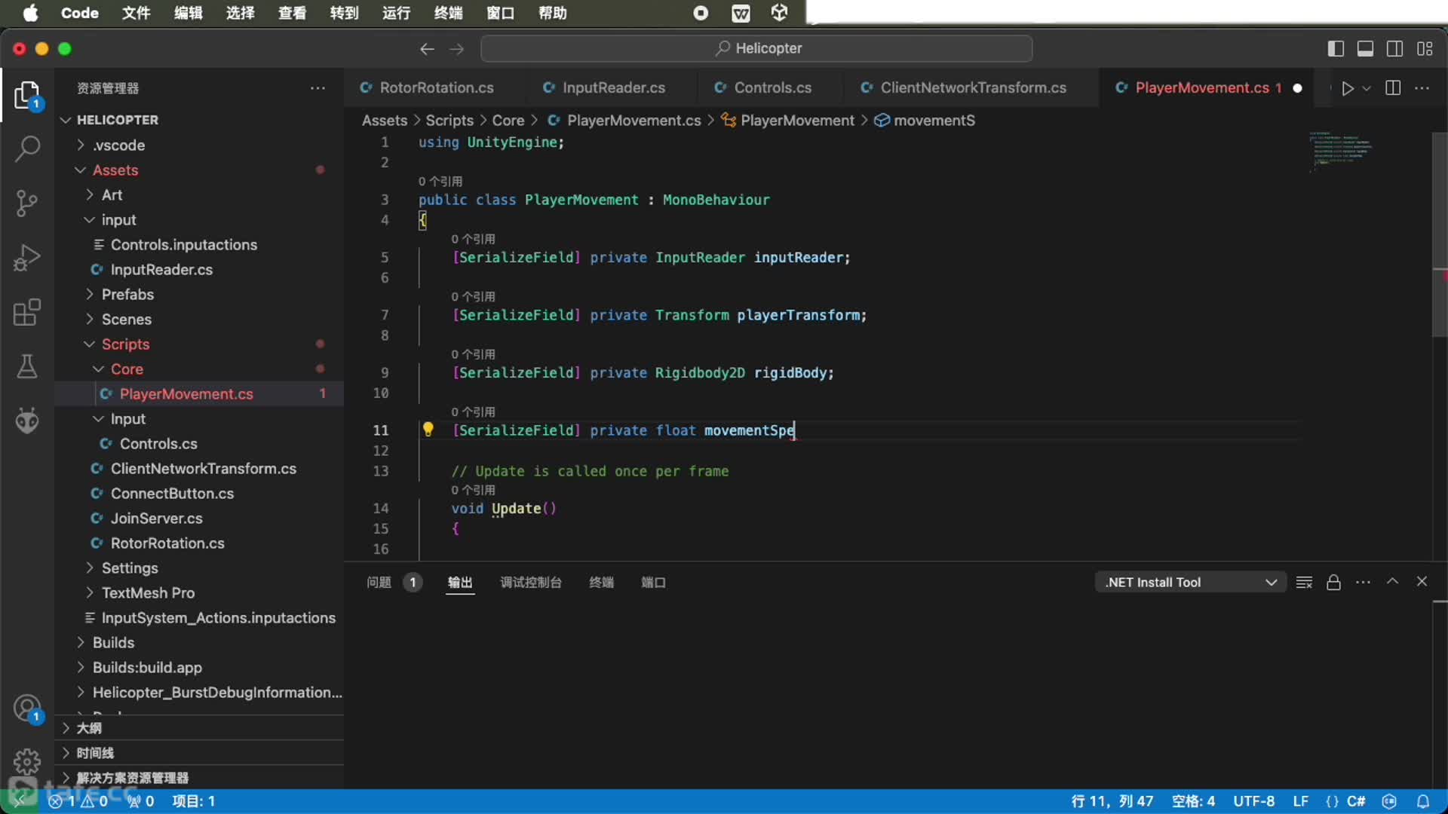Expand the .vscode folder
The image size is (1448, 814).
coord(118,145)
